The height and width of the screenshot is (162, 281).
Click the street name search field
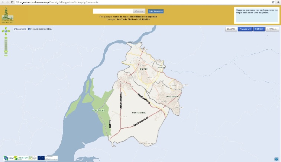(113, 11)
